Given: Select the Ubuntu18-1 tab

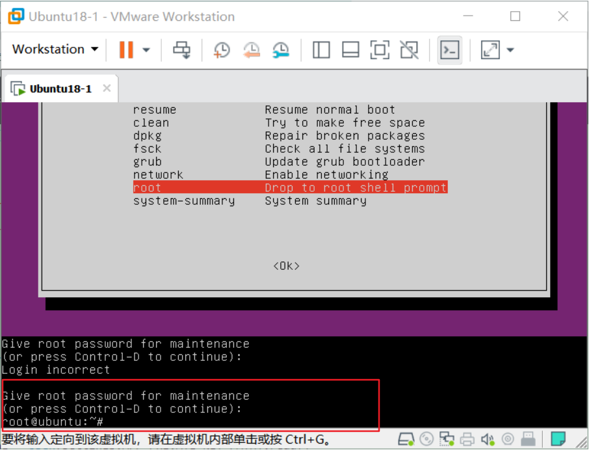Looking at the screenshot, I should click(x=60, y=89).
